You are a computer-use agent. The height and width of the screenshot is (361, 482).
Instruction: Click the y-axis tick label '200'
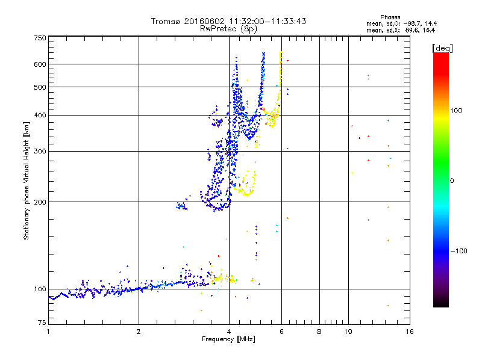pos(40,202)
